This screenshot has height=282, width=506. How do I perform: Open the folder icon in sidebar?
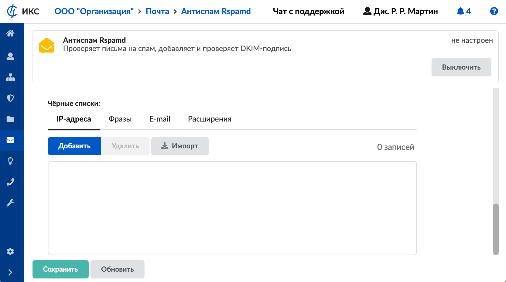10,119
